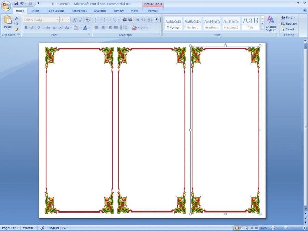
Task: Switch to Full Screen Reading view
Action: click(x=242, y=228)
